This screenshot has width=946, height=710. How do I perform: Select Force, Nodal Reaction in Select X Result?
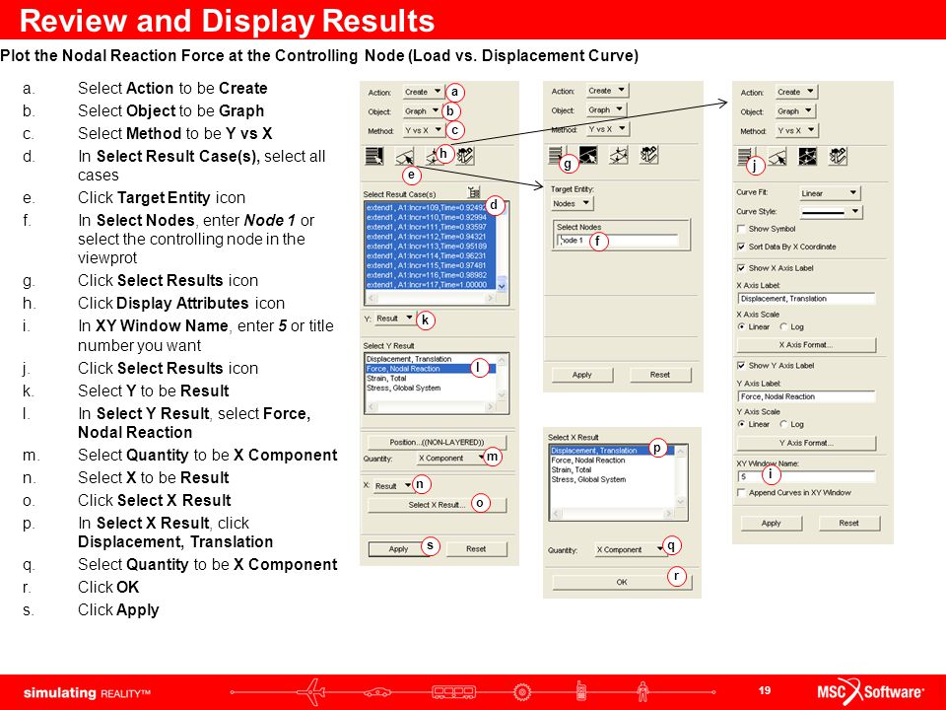coord(612,461)
